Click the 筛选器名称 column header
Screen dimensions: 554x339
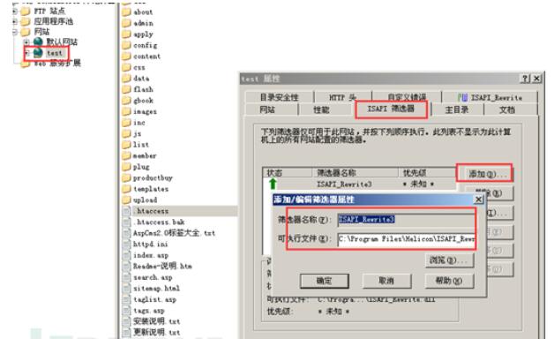coord(356,173)
